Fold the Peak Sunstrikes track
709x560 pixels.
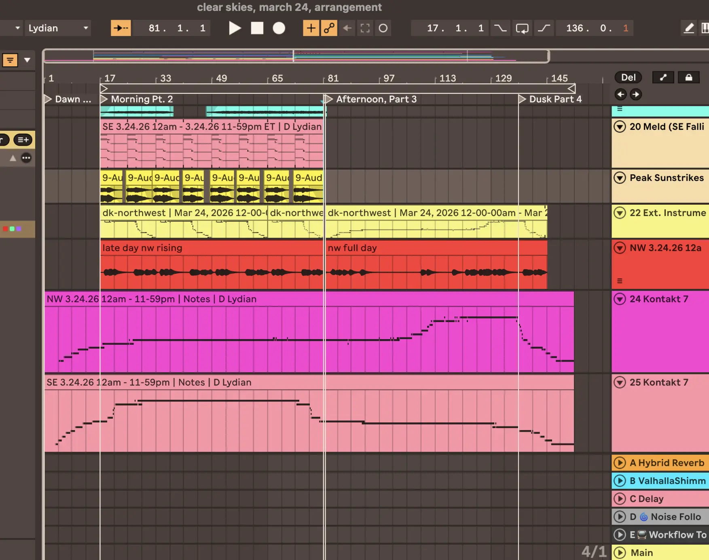tap(620, 178)
